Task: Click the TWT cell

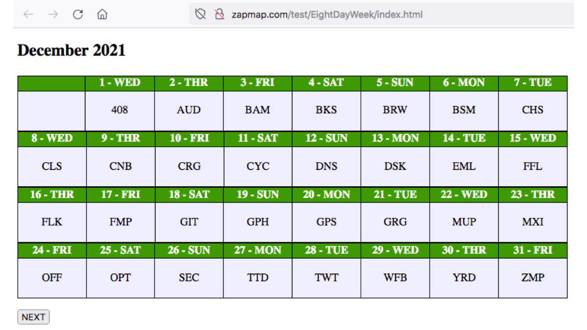Action: [326, 278]
